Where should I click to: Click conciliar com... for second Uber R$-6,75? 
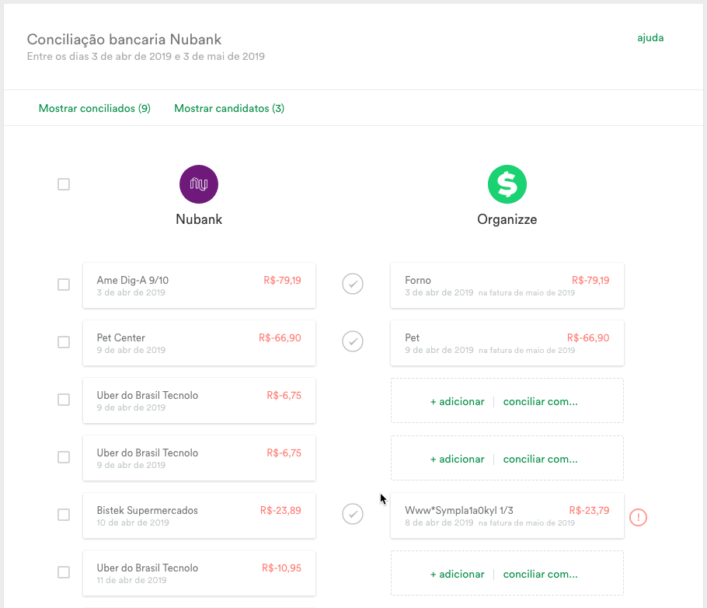coord(540,459)
